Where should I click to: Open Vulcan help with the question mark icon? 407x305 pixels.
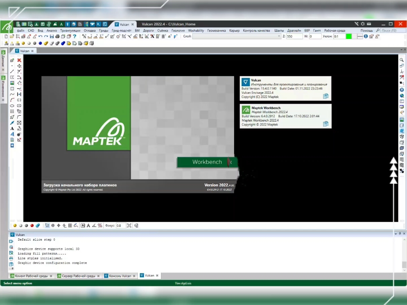(x=75, y=36)
